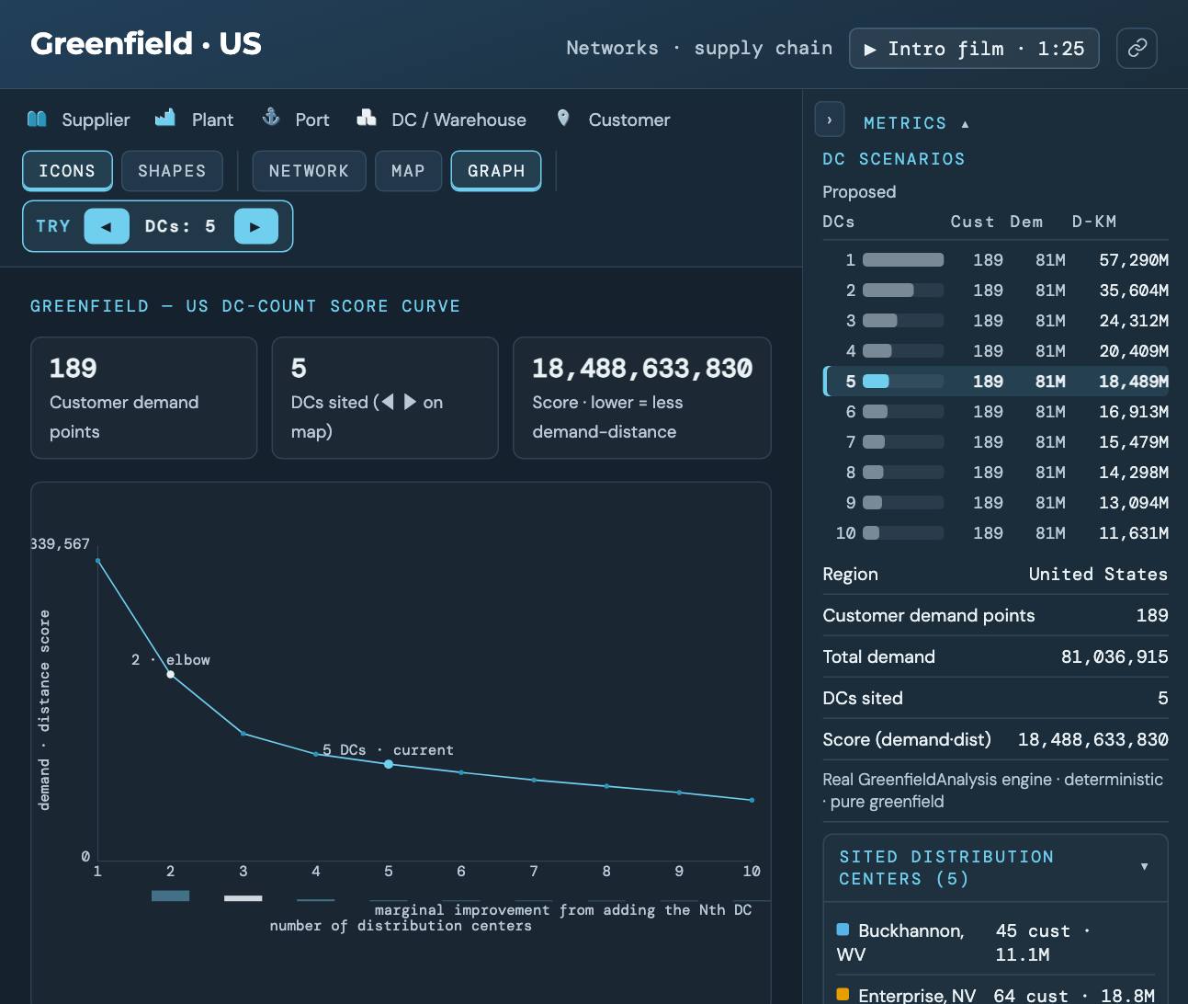Image resolution: width=1188 pixels, height=1004 pixels.
Task: Switch to SHAPES display mode
Action: [172, 171]
